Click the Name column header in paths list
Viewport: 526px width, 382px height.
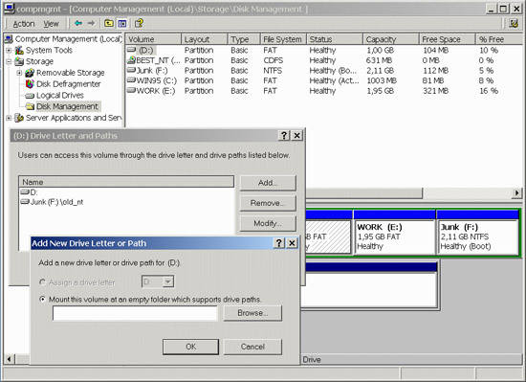click(126, 182)
